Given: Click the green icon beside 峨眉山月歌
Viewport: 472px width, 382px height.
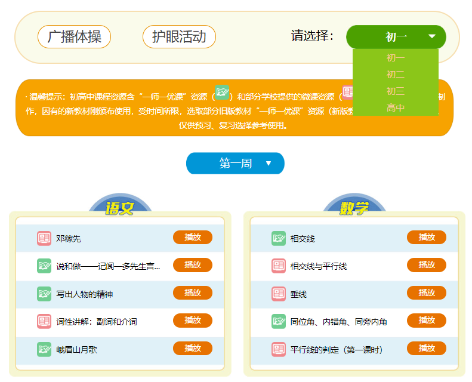Looking at the screenshot, I should tap(44, 349).
